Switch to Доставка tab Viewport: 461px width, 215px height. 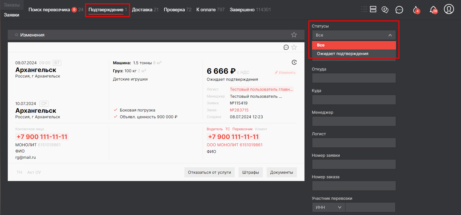(x=142, y=10)
